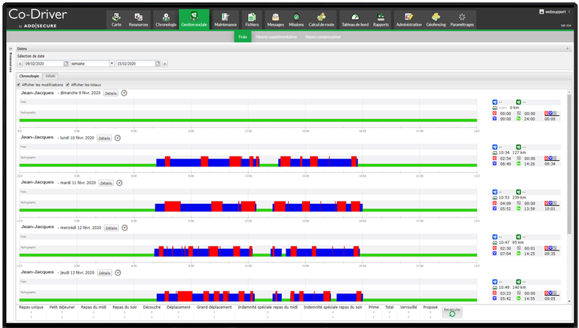Toggle Afficher les modifications checkbox

coord(19,85)
